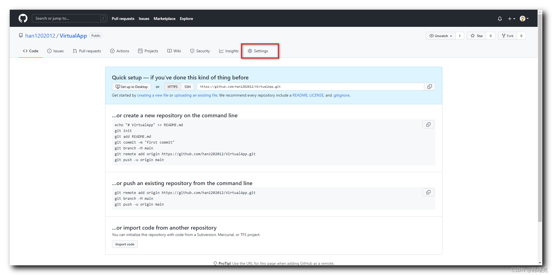Click the page vertical scrollbar

[x=540, y=118]
